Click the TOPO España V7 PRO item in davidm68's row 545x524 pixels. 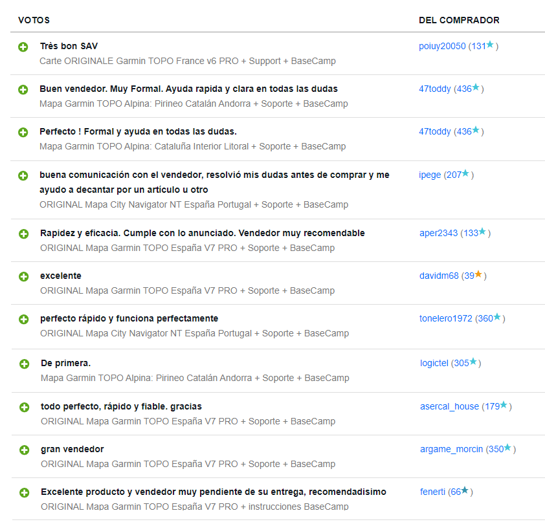click(188, 291)
